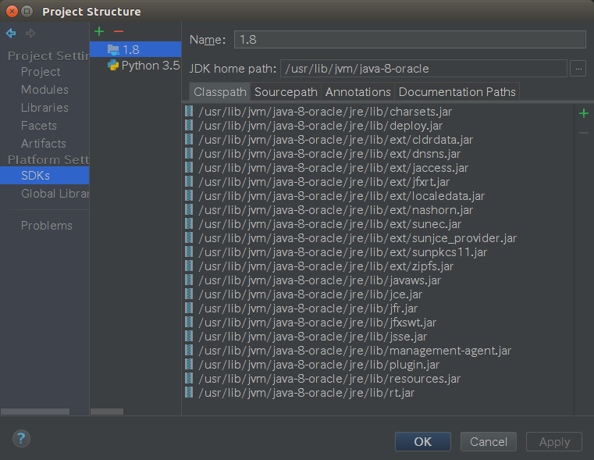
Task: Click jar icon beside charsets.jar
Action: pyautogui.click(x=189, y=112)
